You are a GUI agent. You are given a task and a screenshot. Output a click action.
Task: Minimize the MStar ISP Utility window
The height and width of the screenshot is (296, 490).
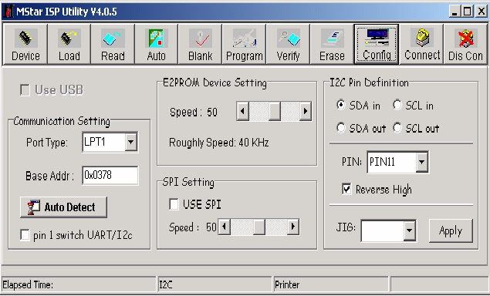click(x=455, y=12)
